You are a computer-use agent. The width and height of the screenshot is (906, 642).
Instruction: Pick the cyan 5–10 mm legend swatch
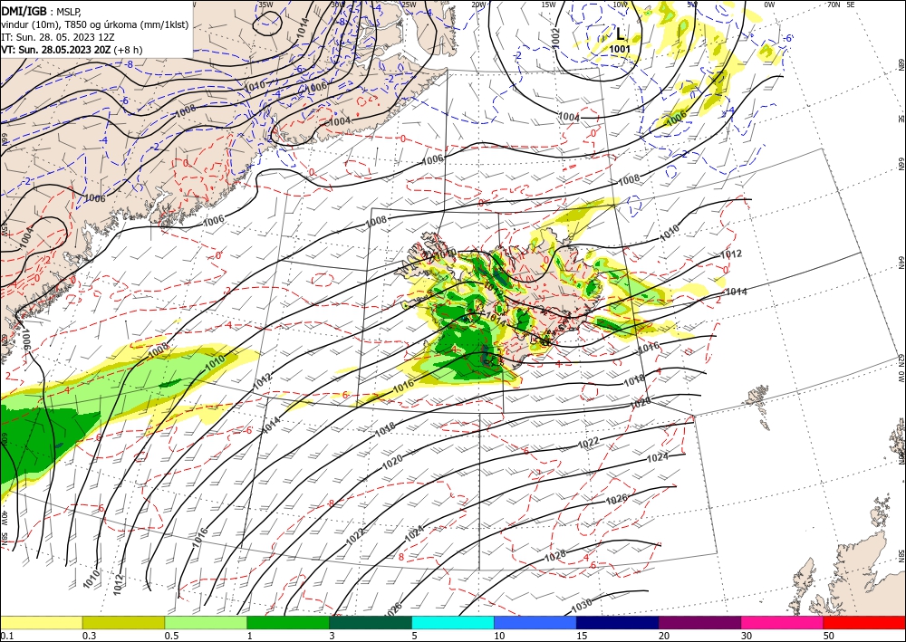click(453, 622)
